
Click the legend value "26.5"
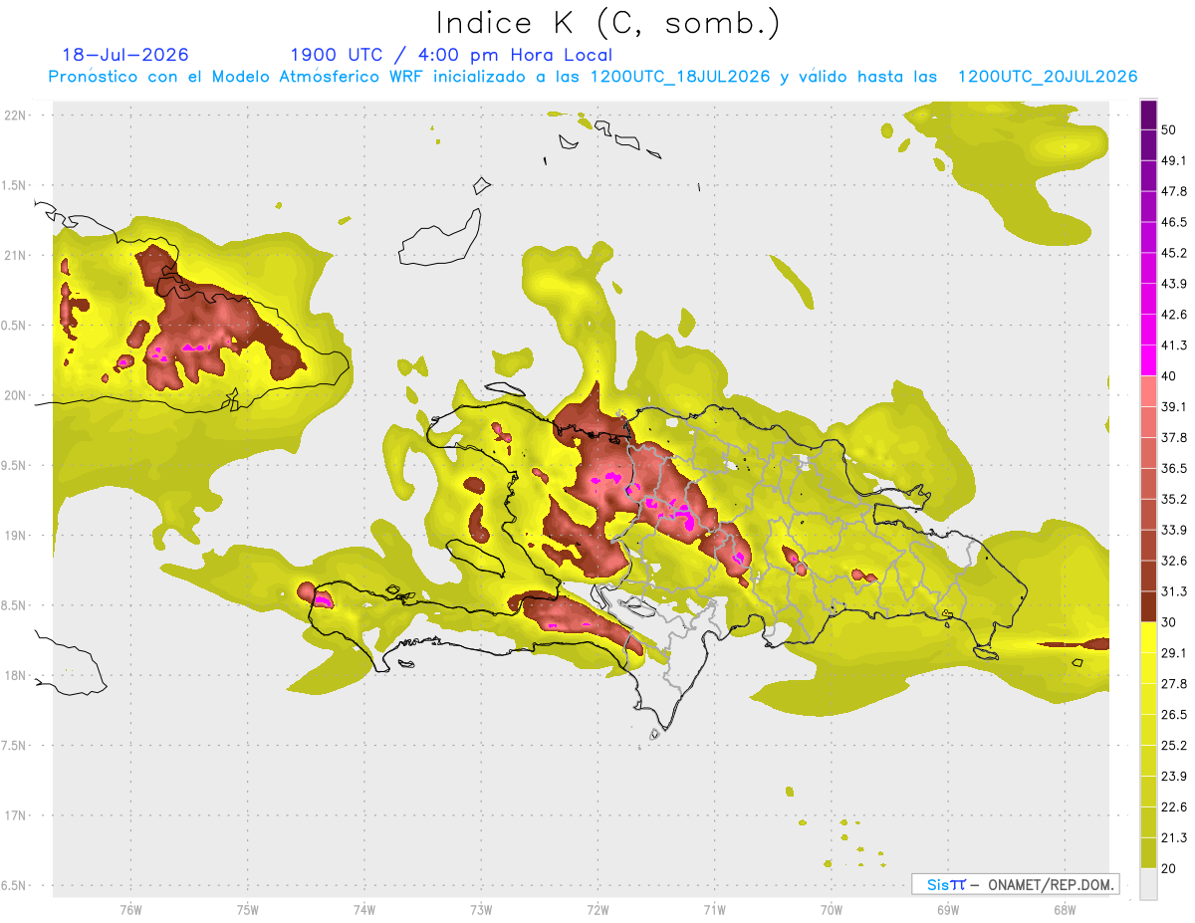pos(1174,714)
